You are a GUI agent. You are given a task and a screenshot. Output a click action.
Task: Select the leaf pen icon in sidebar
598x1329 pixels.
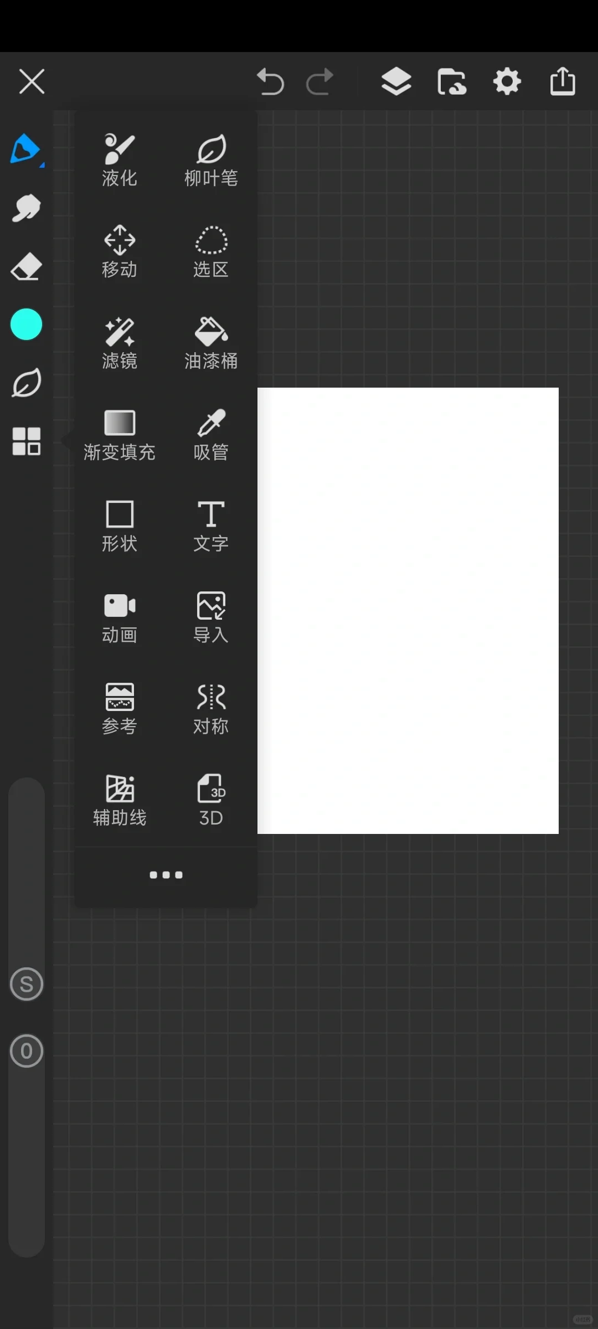click(26, 383)
